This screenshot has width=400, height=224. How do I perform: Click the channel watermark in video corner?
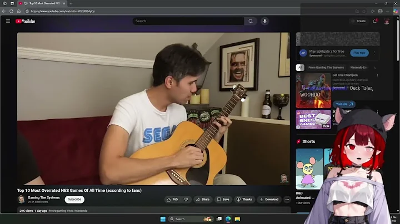point(284,179)
